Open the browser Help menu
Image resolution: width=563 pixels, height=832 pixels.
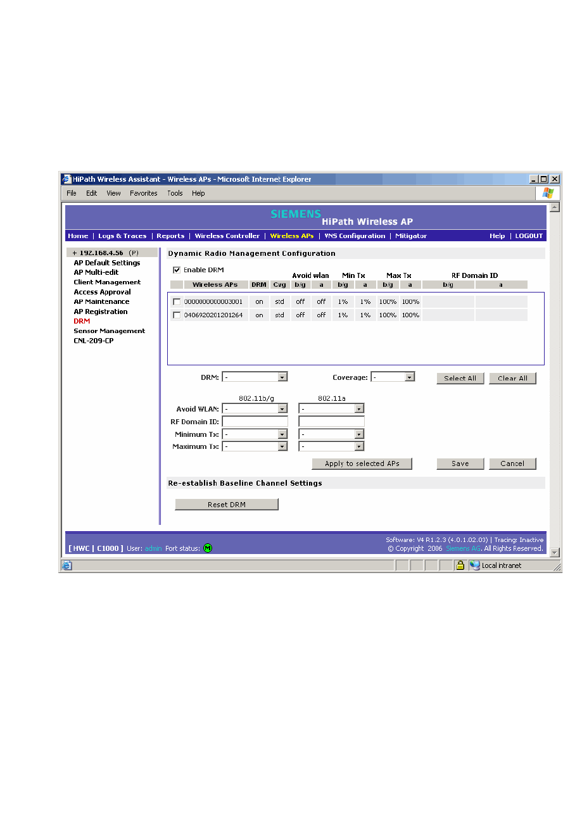[x=198, y=193]
